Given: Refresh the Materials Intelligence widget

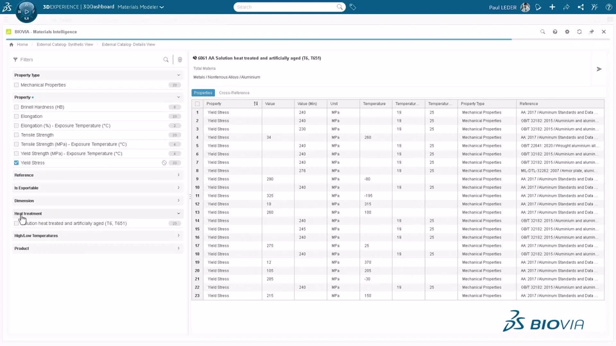Looking at the screenshot, I should coord(579,32).
